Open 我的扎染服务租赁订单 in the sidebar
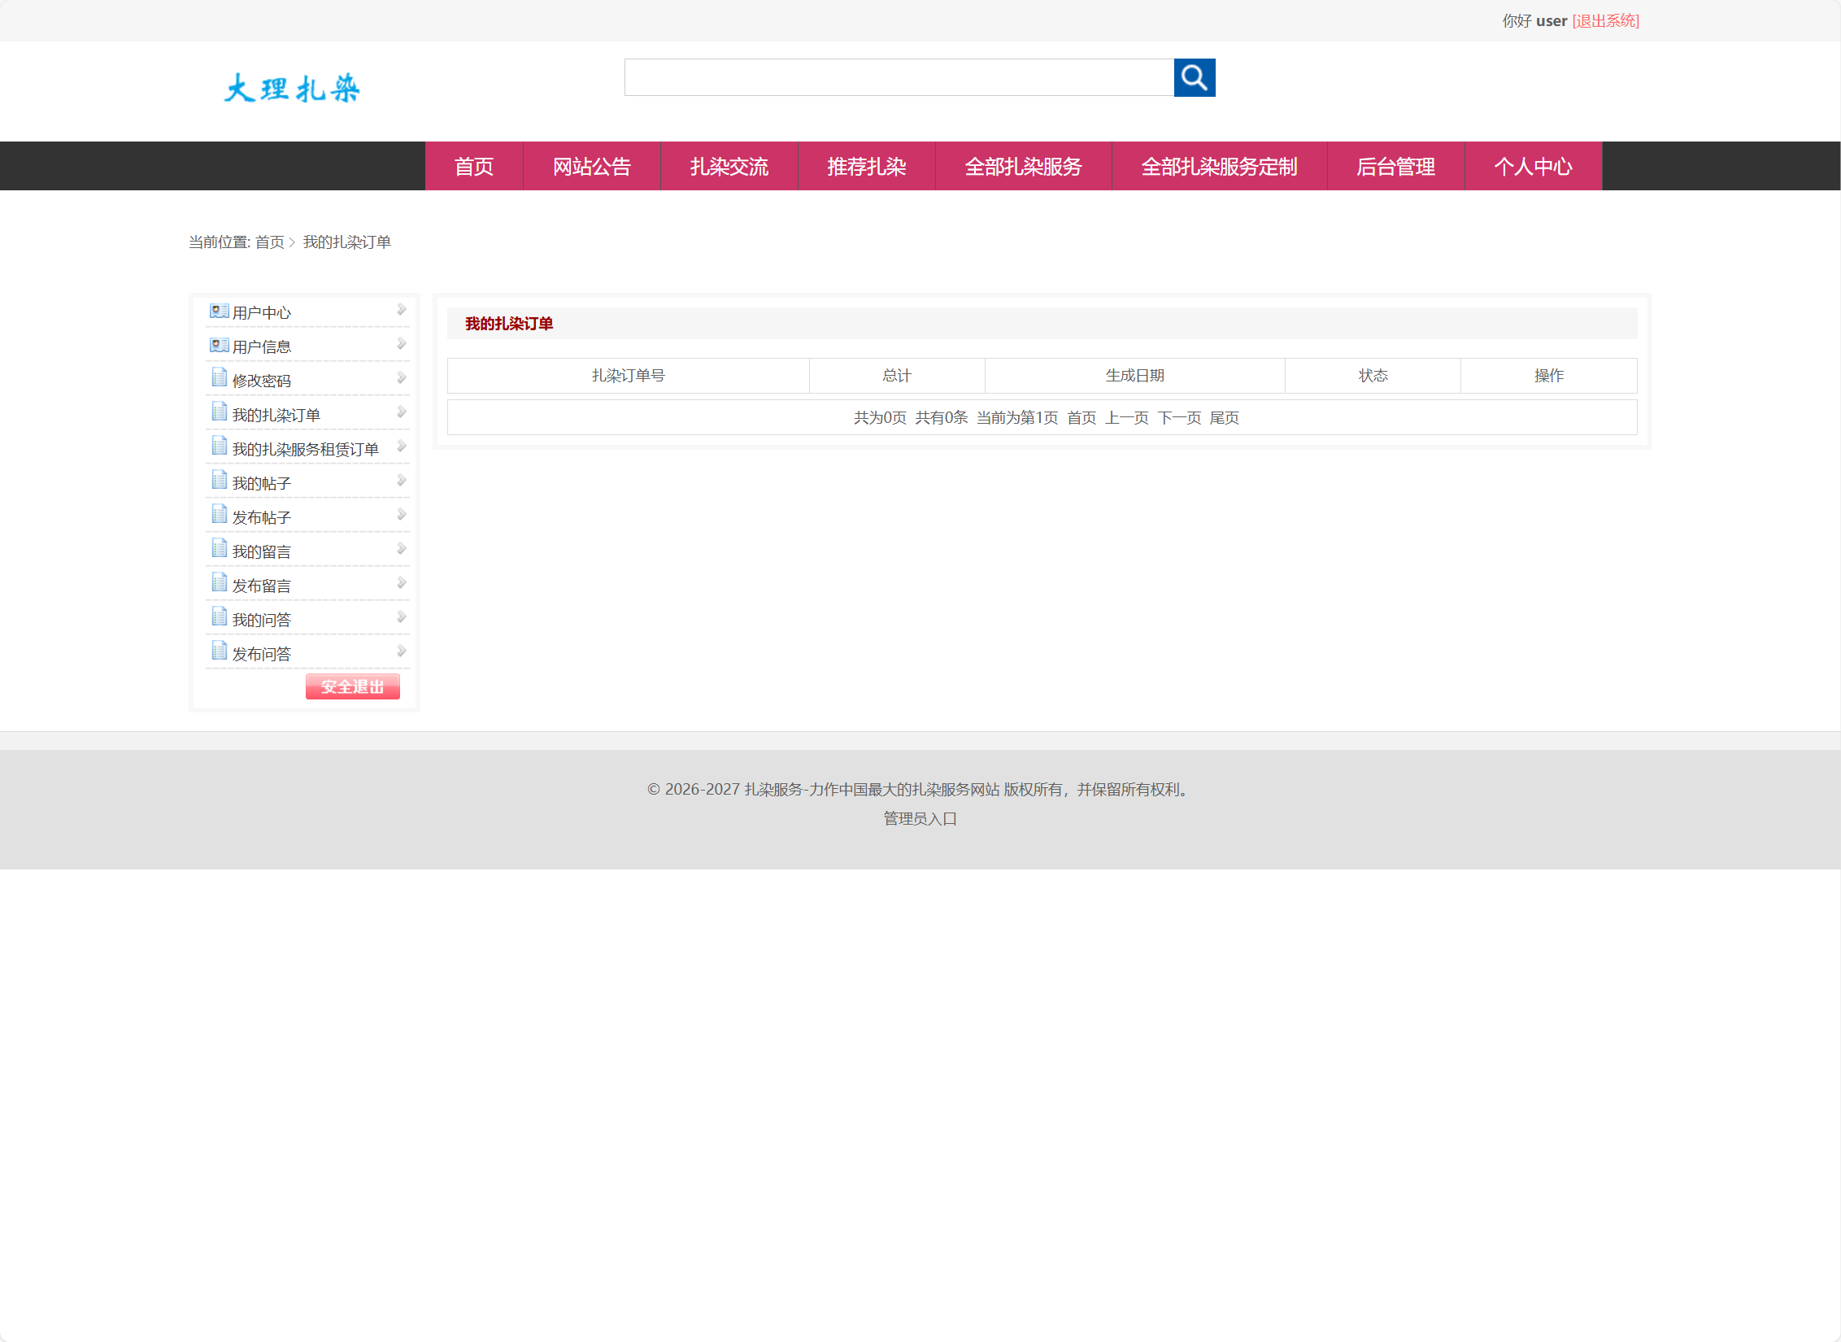This screenshot has height=1342, width=1841. click(305, 450)
